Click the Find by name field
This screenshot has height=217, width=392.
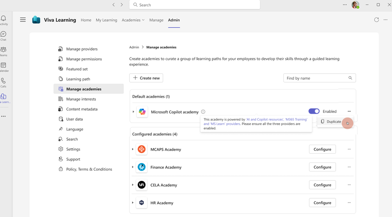pyautogui.click(x=315, y=78)
